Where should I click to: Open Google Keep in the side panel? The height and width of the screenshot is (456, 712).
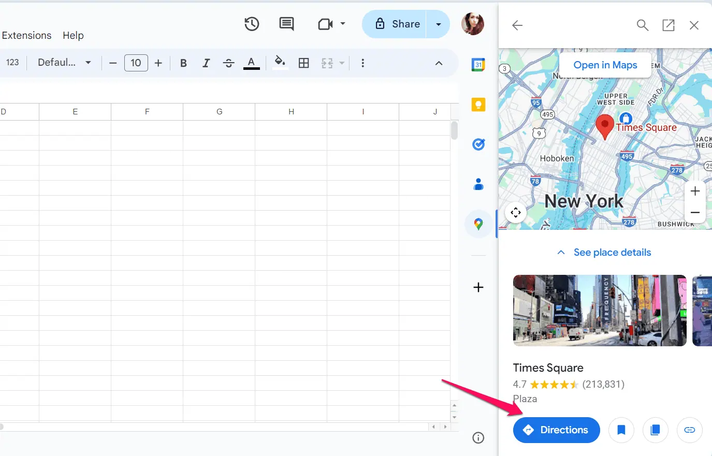click(478, 105)
